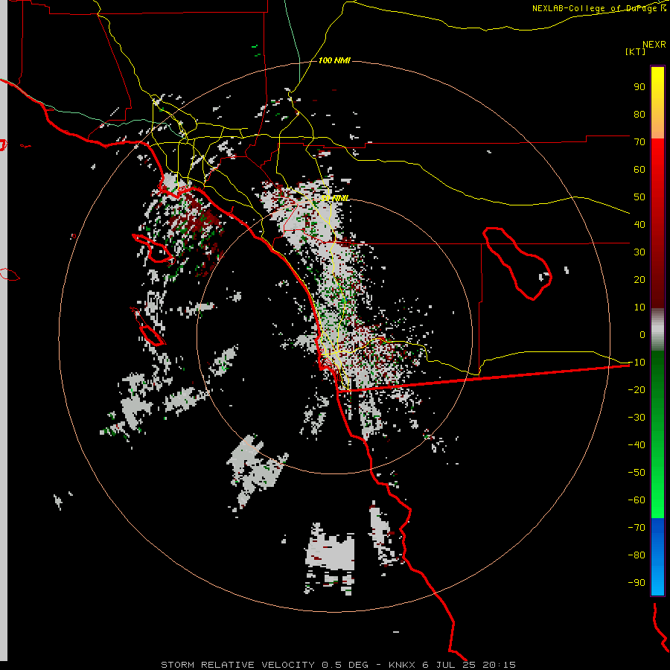This screenshot has width=670, height=670.
Task: Click the 0 value on velocity scale
Action: point(642,334)
